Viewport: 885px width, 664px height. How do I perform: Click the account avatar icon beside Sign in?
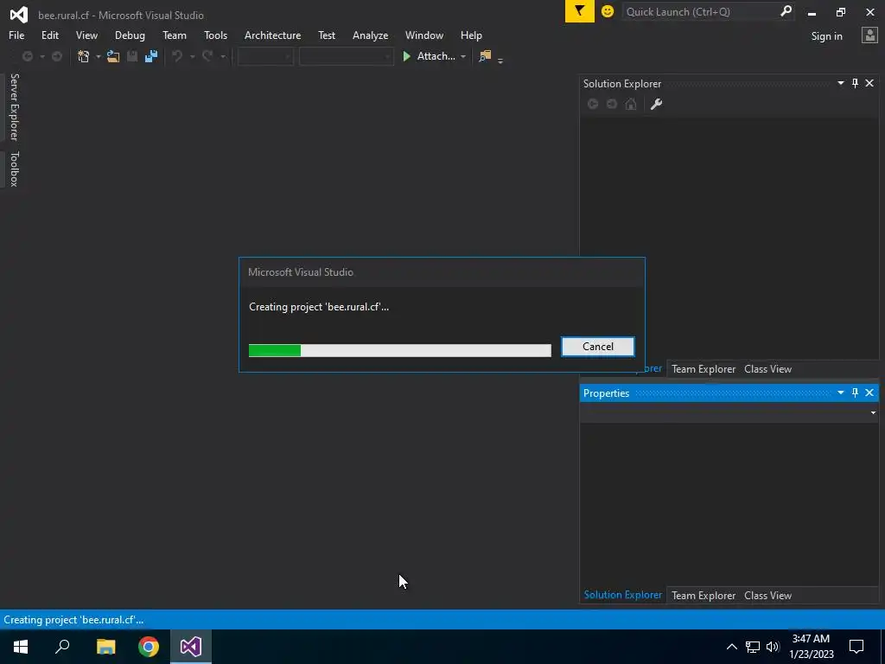(869, 35)
